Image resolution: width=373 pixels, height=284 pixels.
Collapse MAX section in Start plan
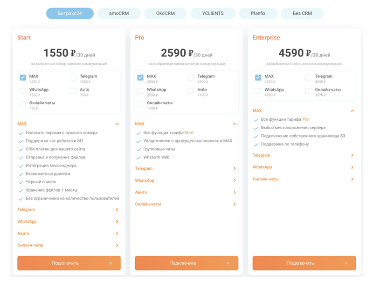117,124
